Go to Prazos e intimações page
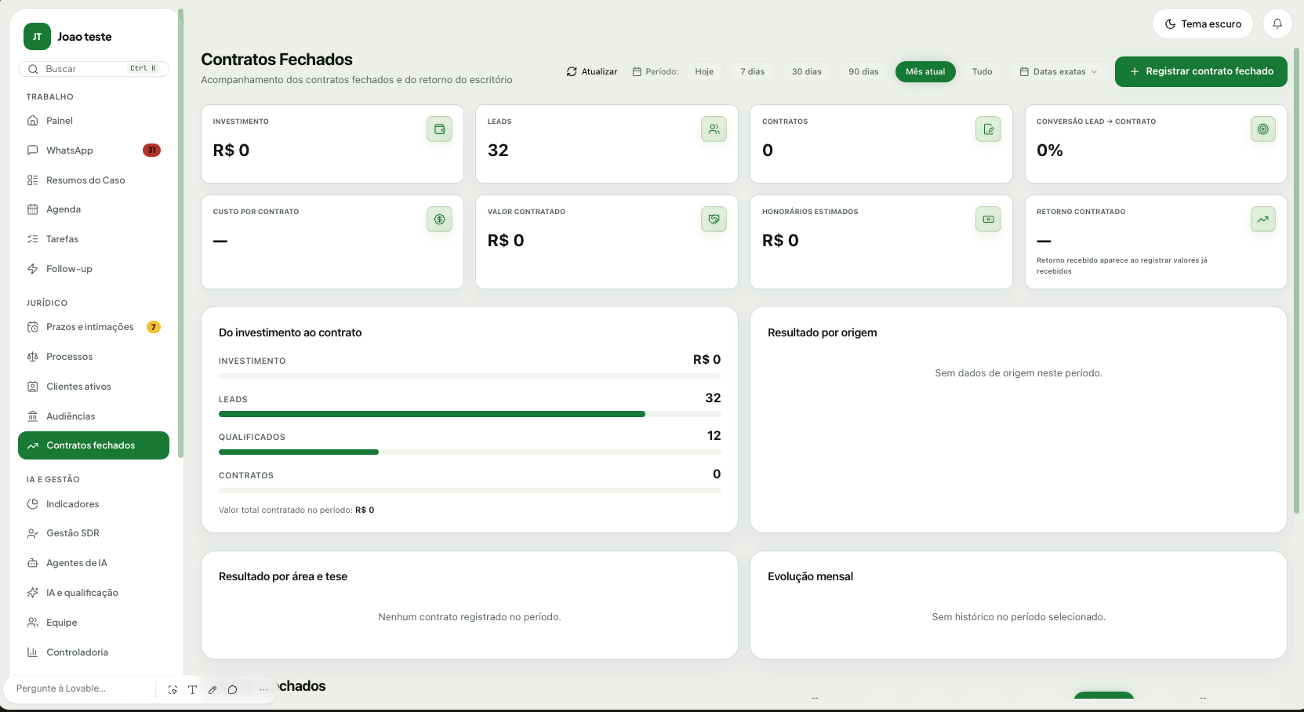This screenshot has height=712, width=1304. click(93, 327)
